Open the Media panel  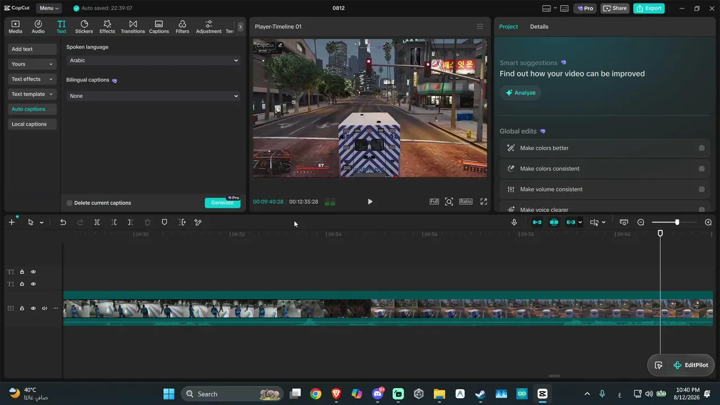coord(15,26)
